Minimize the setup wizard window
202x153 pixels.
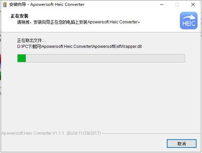coord(162,4)
